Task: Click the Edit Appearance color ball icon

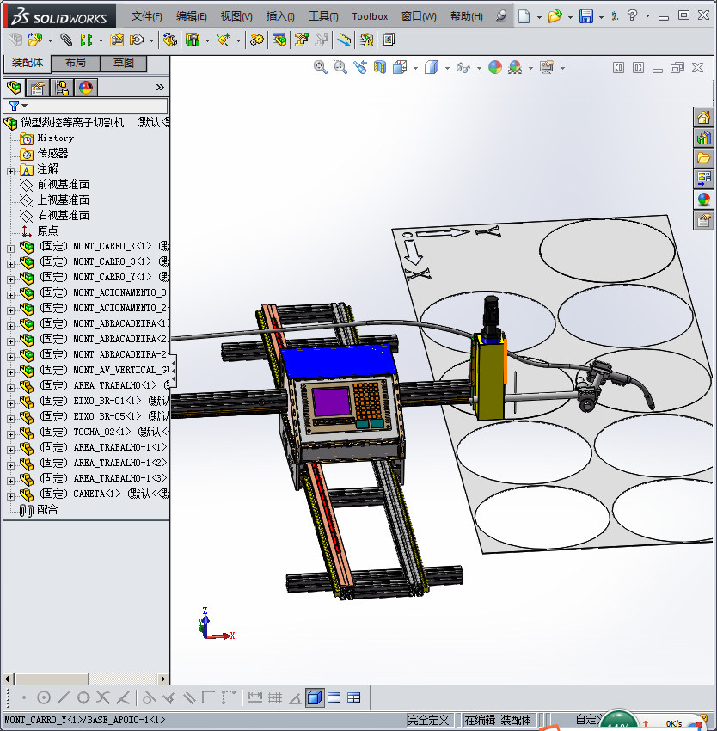Action: pos(495,68)
